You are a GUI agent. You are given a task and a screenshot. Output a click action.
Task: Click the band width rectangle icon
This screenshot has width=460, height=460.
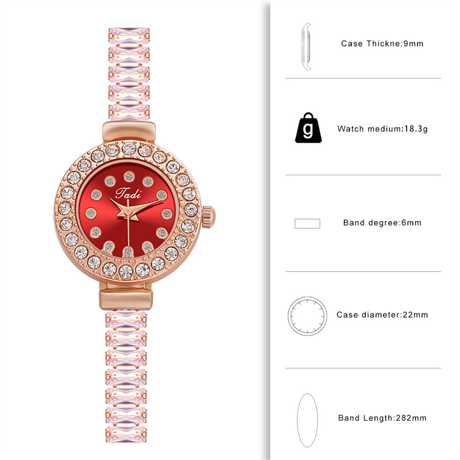click(307, 224)
